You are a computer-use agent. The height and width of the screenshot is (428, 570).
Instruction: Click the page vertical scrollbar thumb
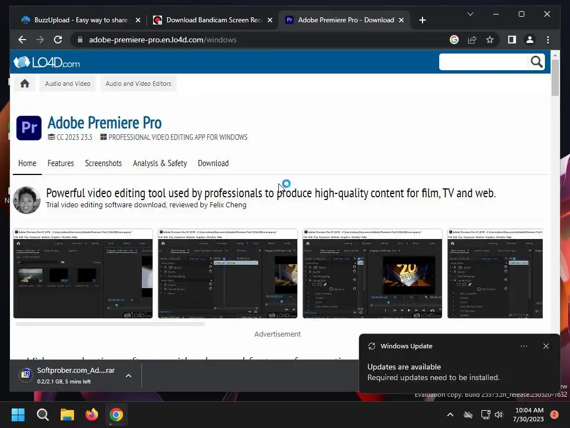coord(555,77)
